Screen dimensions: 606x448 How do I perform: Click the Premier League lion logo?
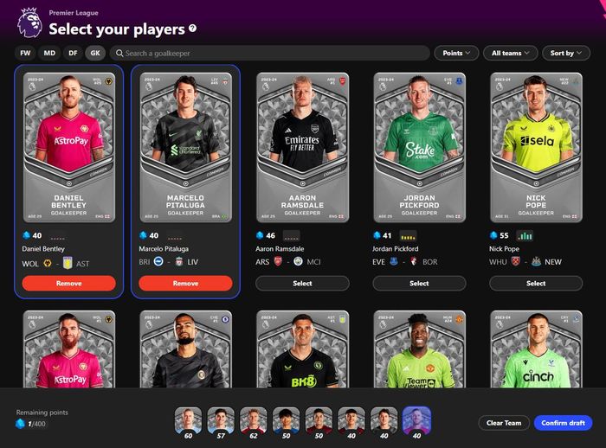point(29,22)
